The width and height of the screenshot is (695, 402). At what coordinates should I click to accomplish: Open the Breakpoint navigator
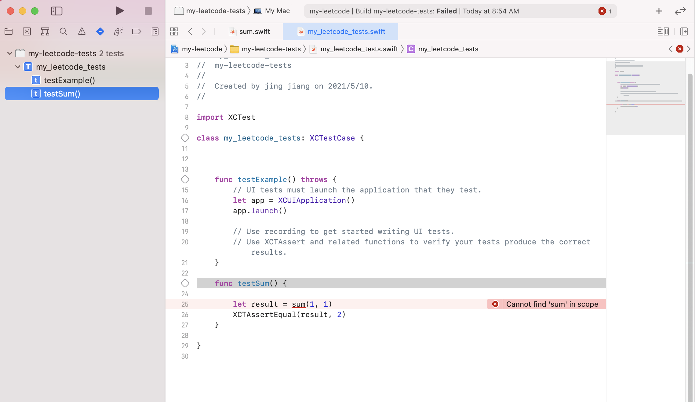(136, 31)
